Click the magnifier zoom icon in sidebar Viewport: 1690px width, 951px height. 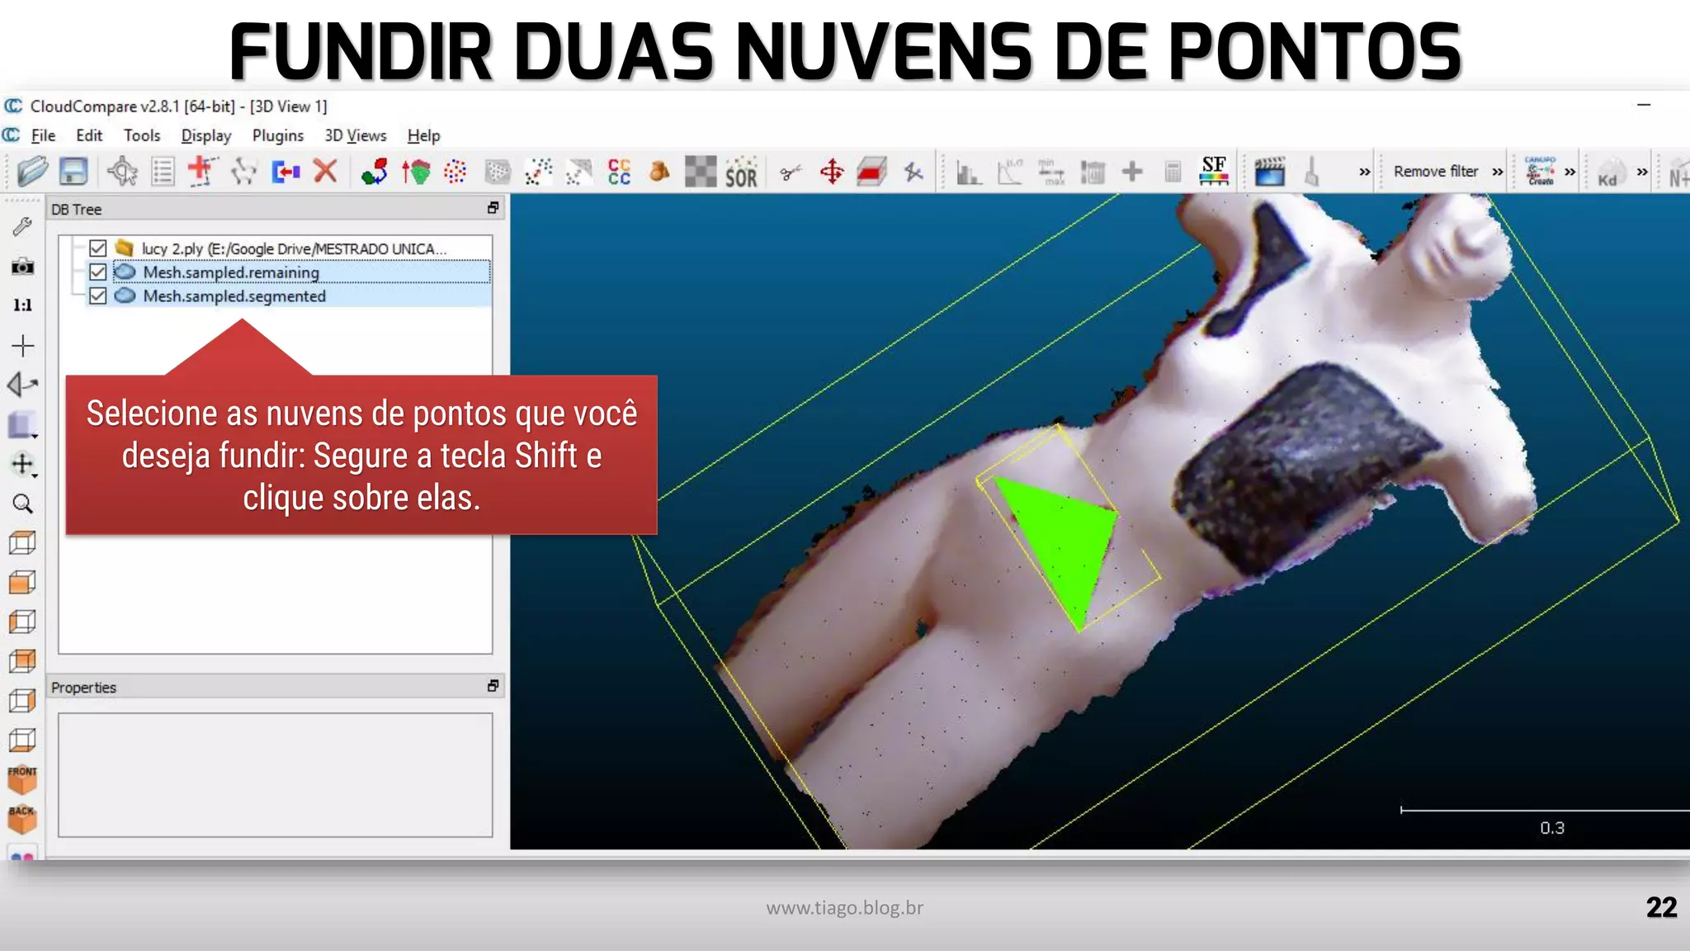(22, 504)
